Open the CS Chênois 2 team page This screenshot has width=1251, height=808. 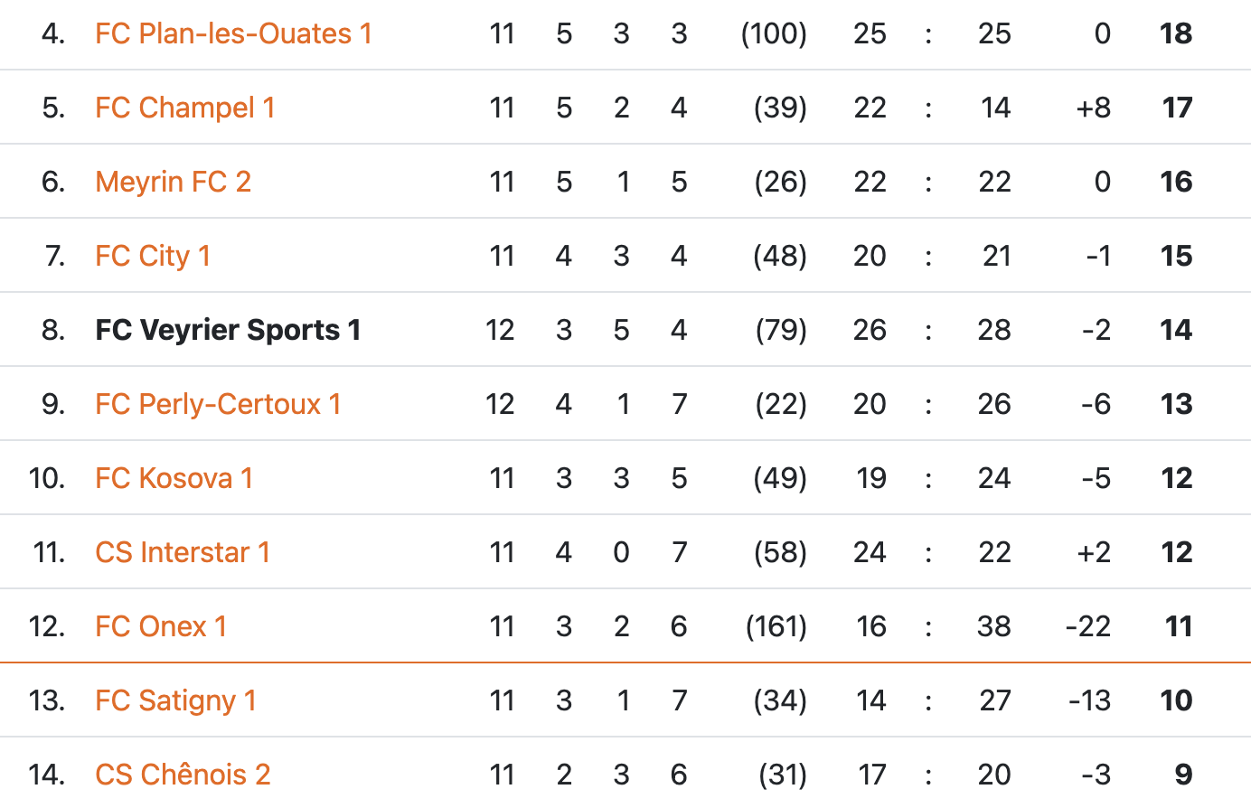[x=183, y=775]
